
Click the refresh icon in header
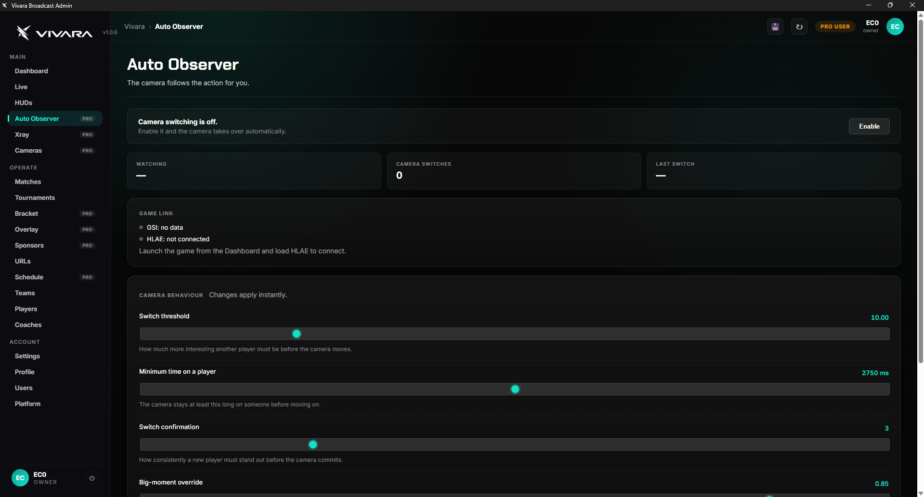799,27
